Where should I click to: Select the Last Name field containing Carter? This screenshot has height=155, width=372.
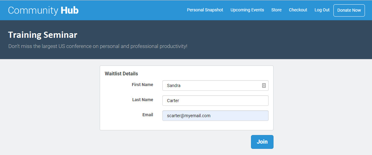coord(215,101)
